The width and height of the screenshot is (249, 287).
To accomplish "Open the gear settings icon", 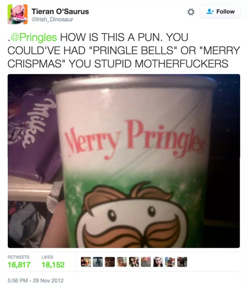I will 191,12.
